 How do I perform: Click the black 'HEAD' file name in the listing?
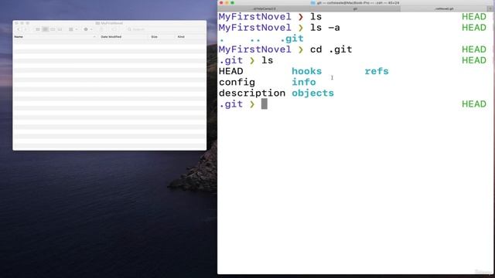click(230, 71)
